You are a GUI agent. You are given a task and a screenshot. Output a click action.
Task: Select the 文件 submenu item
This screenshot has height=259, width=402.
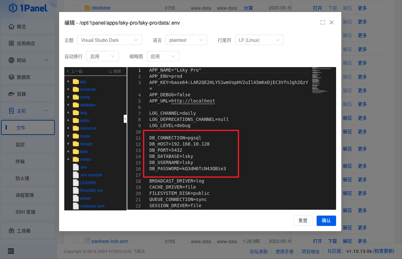pos(28,127)
